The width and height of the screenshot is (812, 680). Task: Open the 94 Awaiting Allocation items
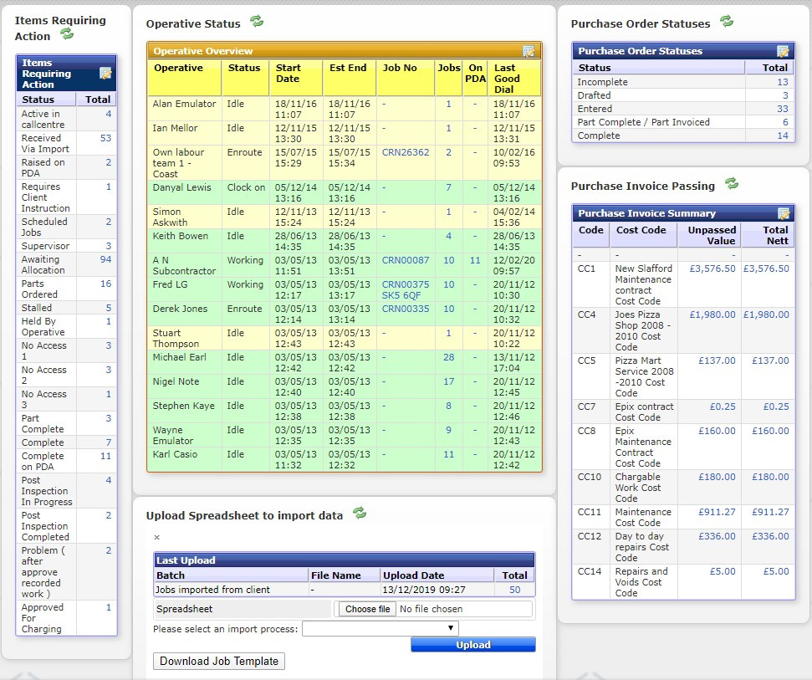105,259
